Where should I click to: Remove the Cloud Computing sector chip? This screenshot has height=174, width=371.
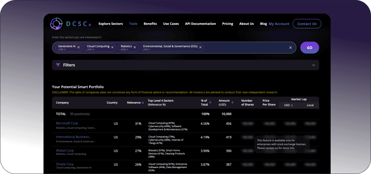[x=112, y=47]
